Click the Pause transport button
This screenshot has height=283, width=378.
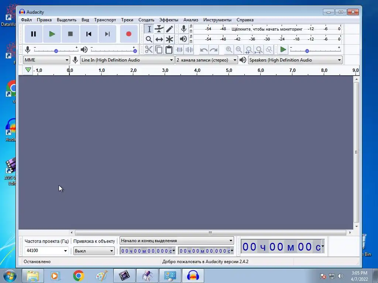[x=34, y=34]
